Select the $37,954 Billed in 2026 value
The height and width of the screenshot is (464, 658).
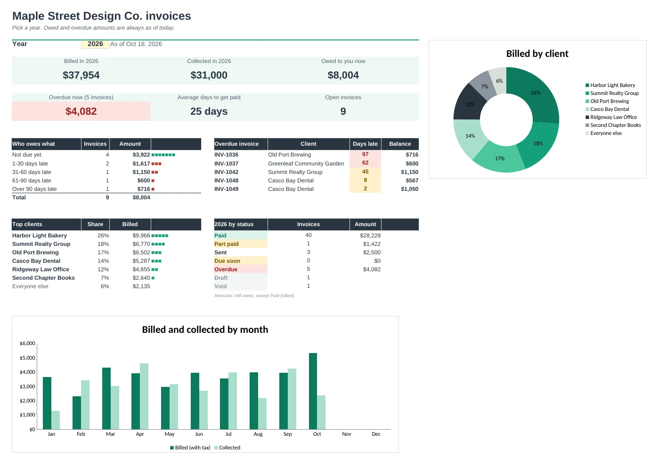pos(81,75)
